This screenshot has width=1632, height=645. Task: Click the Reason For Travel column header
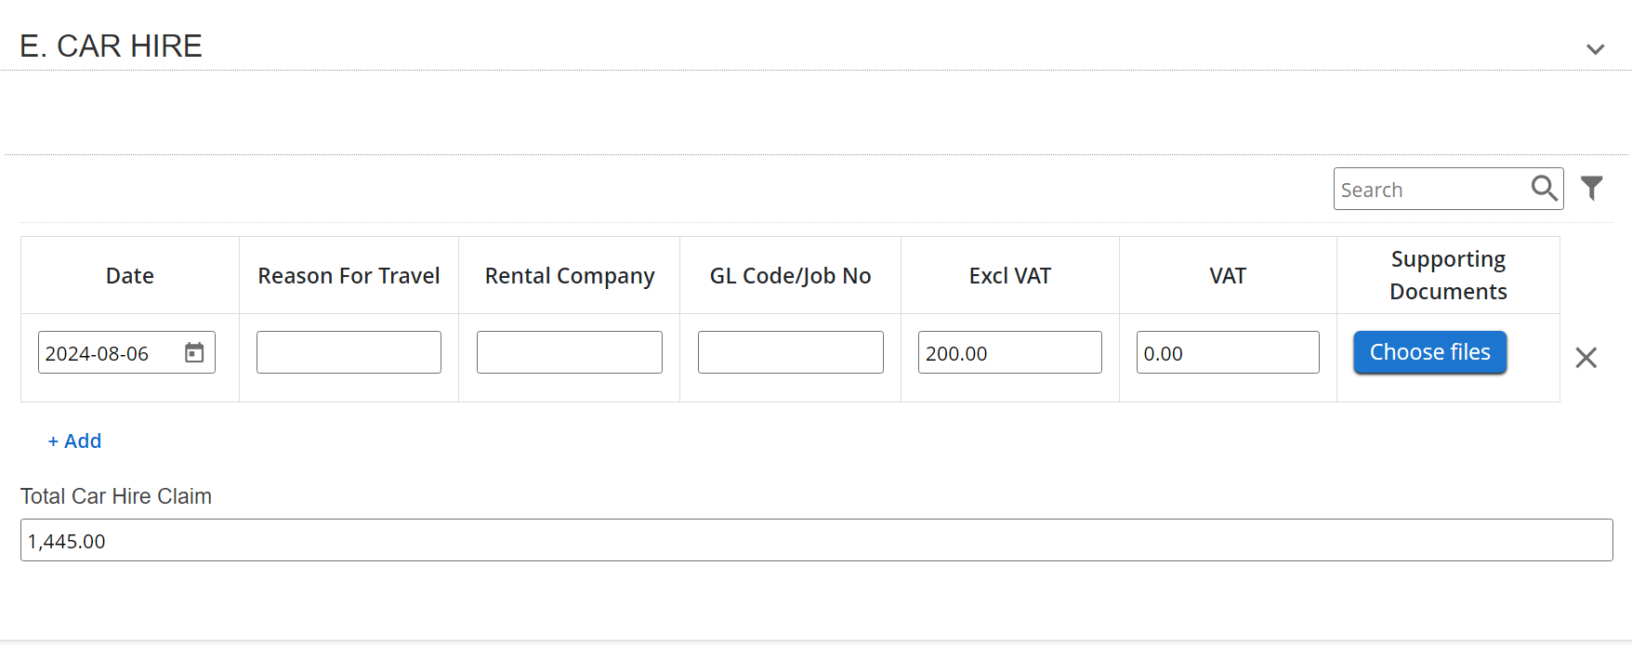pyautogui.click(x=349, y=276)
